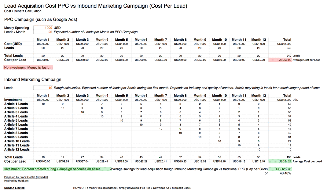Select the USD25.76 average savings cell

[280, 169]
